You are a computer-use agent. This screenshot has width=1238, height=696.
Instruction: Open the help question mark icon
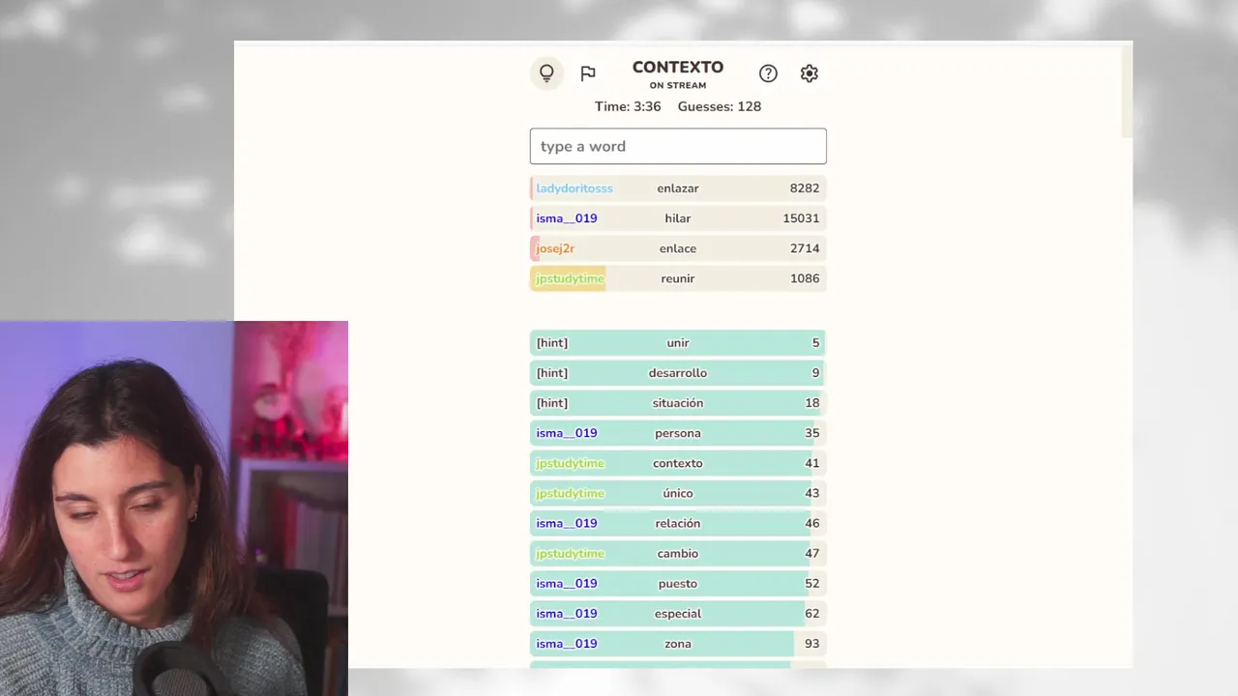[768, 73]
